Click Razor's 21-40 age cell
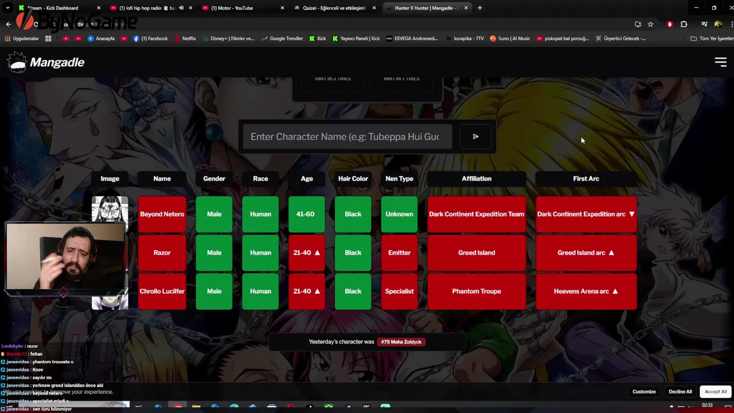 (307, 252)
